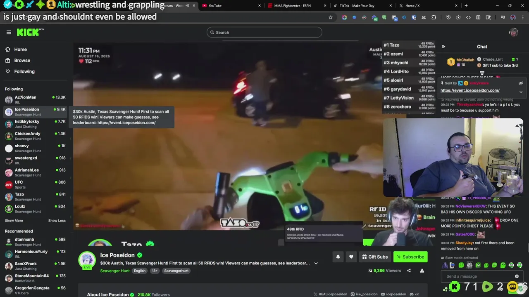This screenshot has width=529, height=297.
Task: Open the Scavenger Hunt category link
Action: pos(115,271)
